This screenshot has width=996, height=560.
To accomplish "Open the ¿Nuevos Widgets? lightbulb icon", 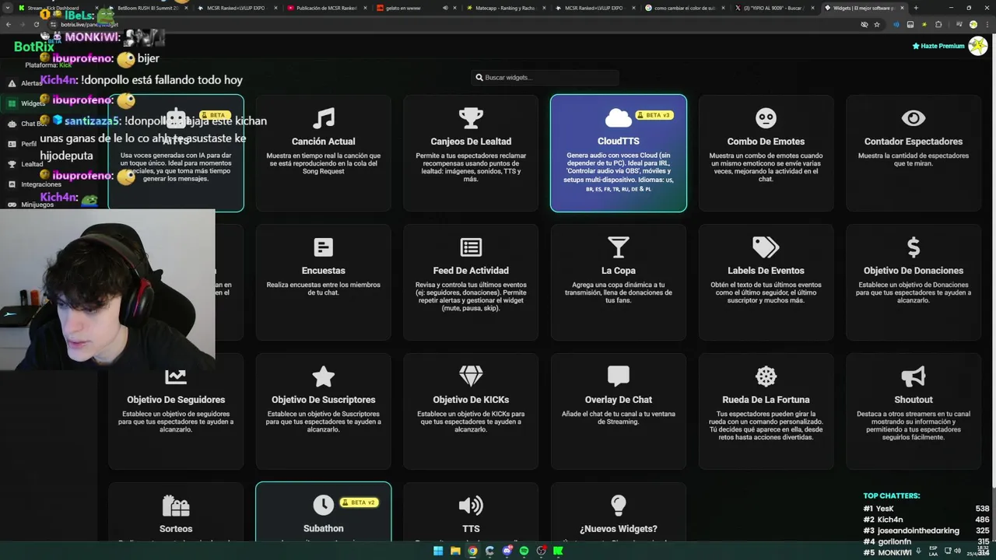I will coord(619,506).
